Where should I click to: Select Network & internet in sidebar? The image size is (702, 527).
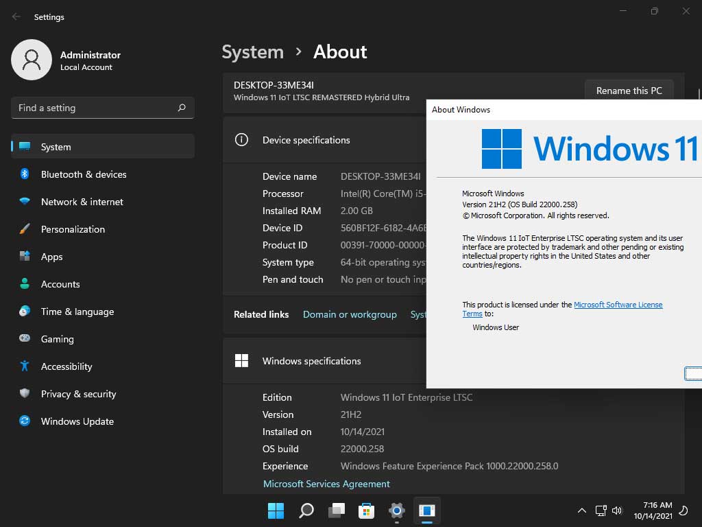[x=82, y=202]
